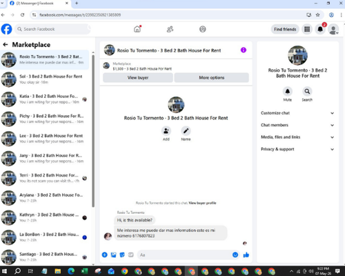
Task: Click the View buyer button
Action: pos(138,78)
